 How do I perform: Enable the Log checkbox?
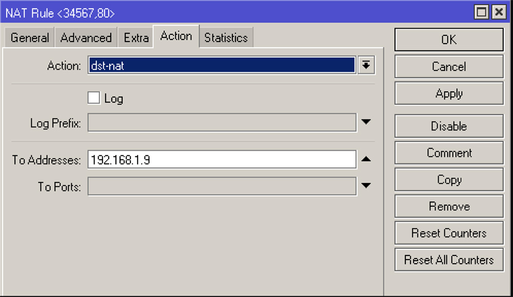(x=93, y=98)
